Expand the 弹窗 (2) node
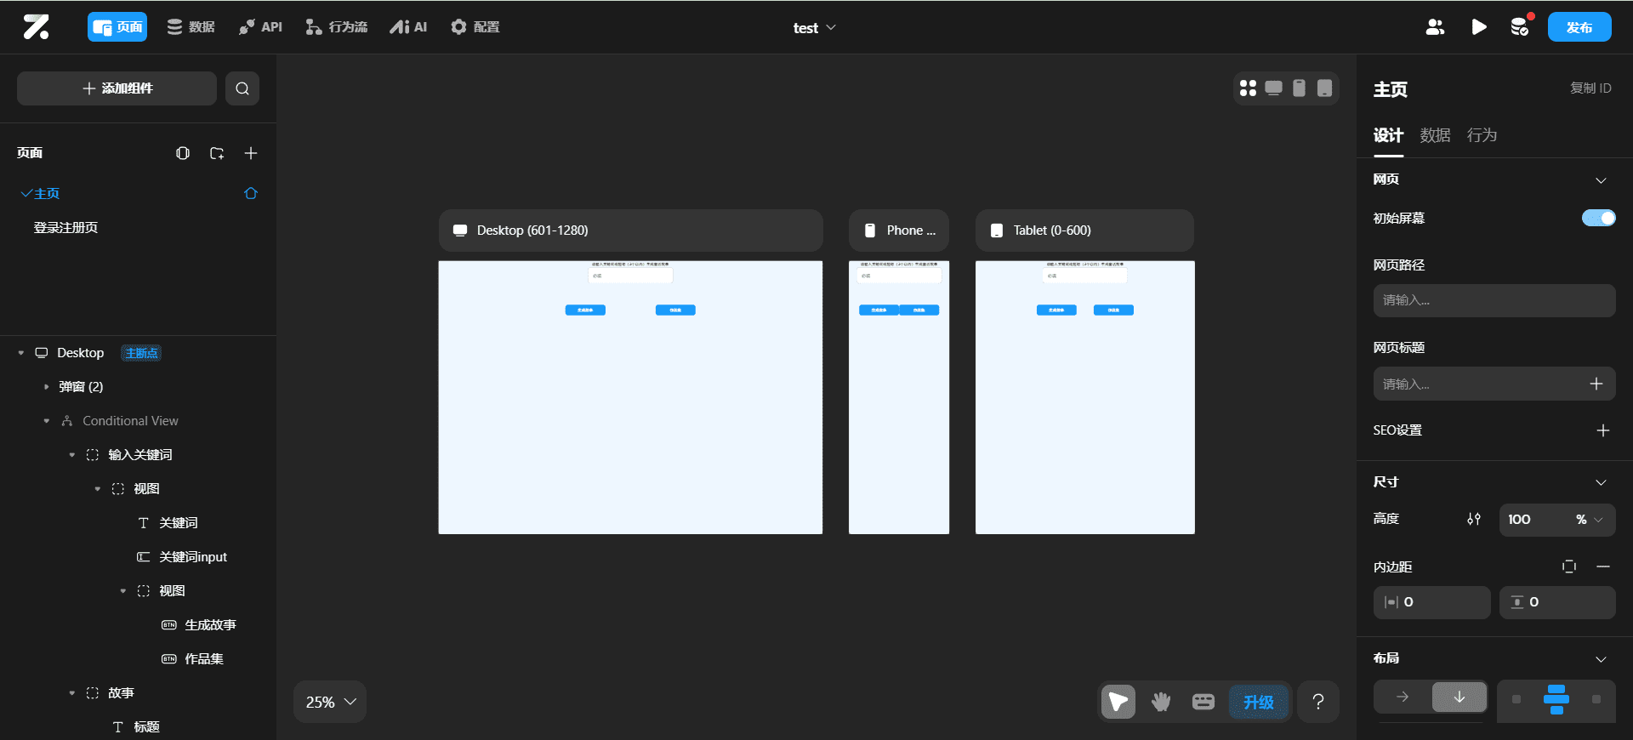This screenshot has width=1633, height=740. tap(47, 387)
